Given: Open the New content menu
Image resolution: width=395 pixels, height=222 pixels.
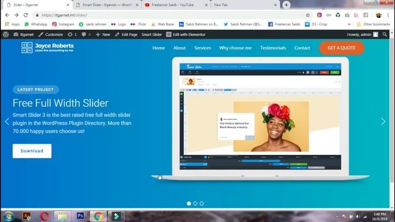Looking at the screenshot, I should coord(103,35).
